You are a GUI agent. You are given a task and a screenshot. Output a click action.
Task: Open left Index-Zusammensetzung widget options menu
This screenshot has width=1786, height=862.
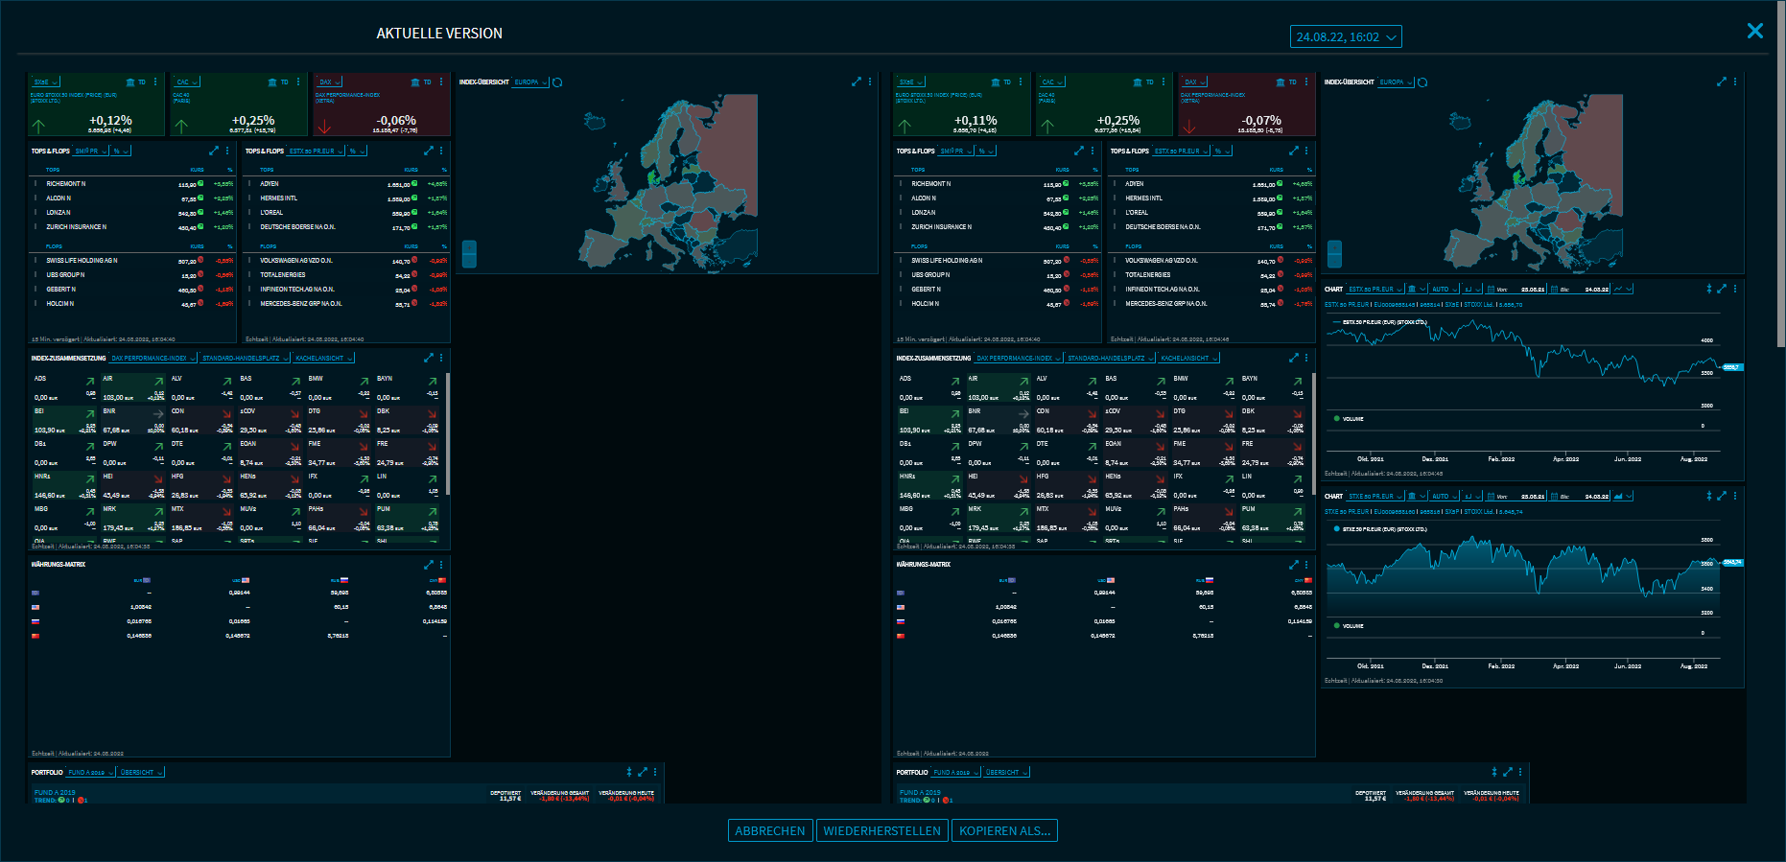coord(441,358)
